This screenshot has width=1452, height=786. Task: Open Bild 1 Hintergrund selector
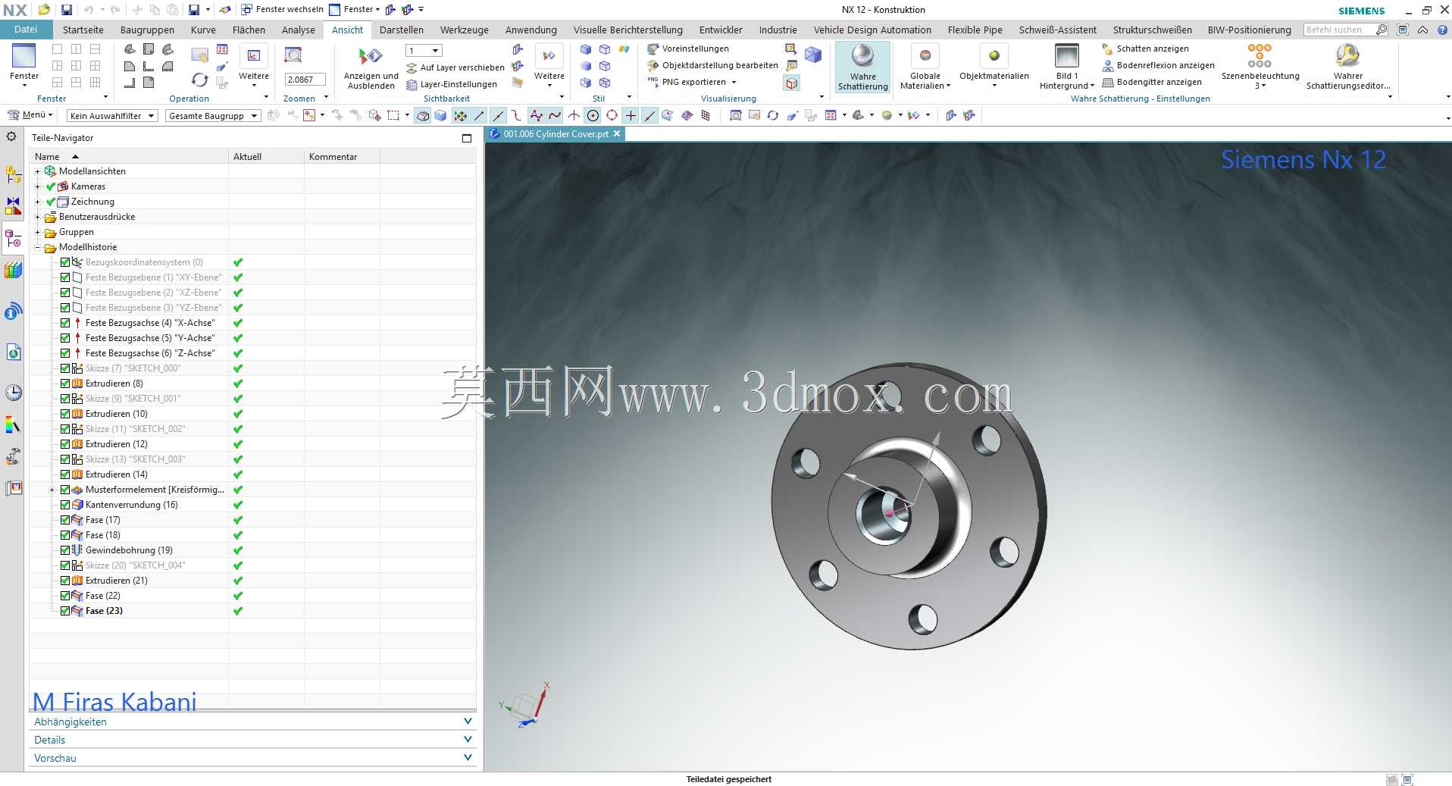pyautogui.click(x=1066, y=67)
